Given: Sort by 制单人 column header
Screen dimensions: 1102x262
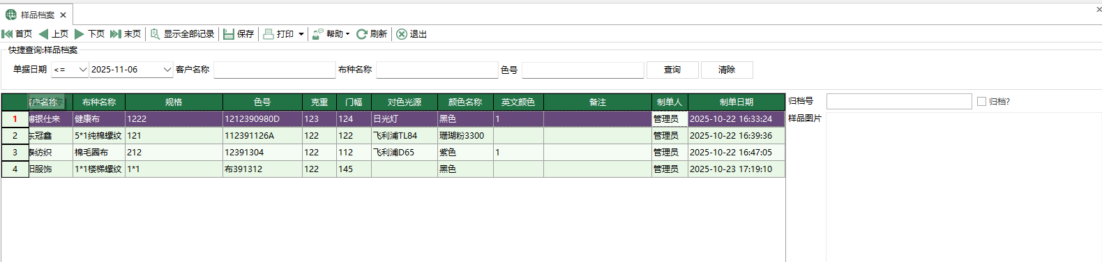Looking at the screenshot, I should [670, 102].
